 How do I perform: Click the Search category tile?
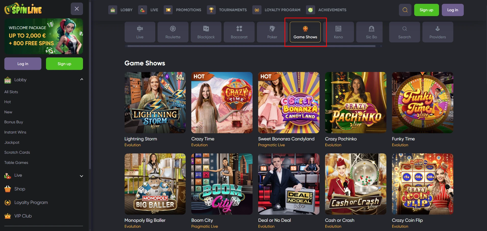[405, 32]
